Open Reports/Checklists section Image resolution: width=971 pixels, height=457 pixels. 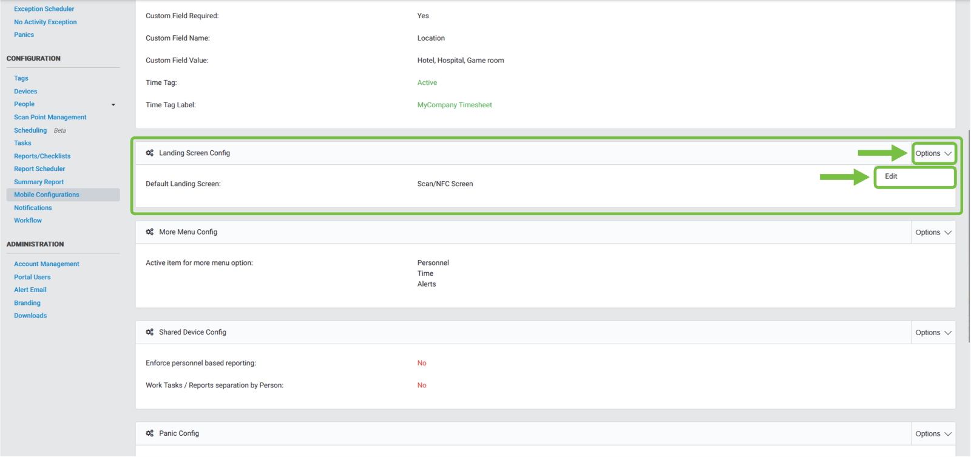(42, 156)
